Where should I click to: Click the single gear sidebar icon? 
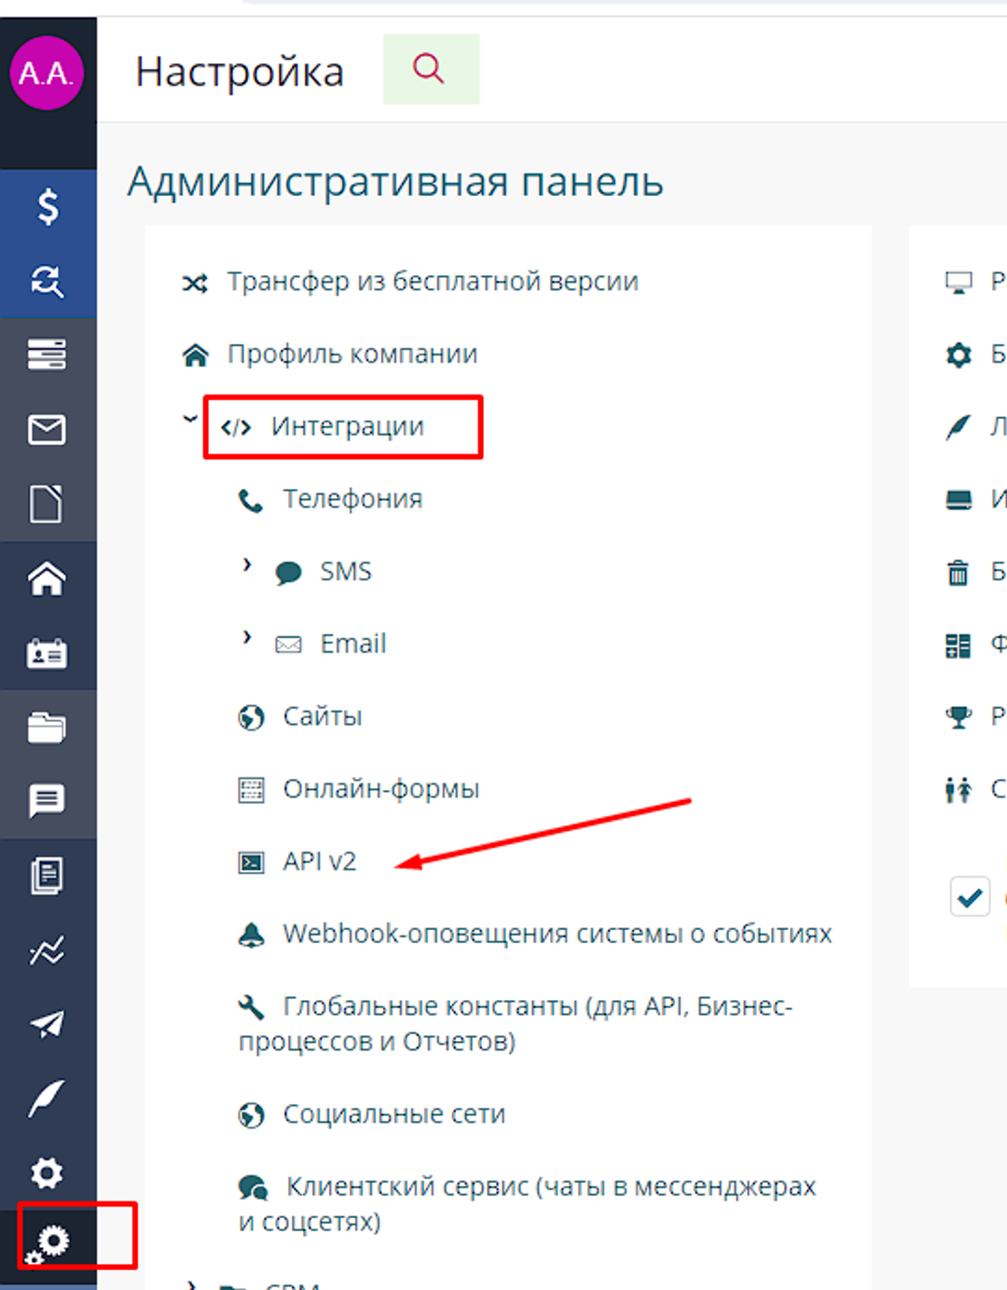(x=47, y=1172)
